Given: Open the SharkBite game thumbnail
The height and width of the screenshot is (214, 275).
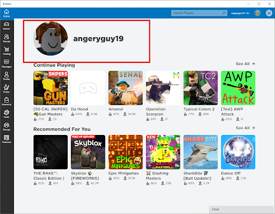Looking at the screenshot, I should (200, 152).
